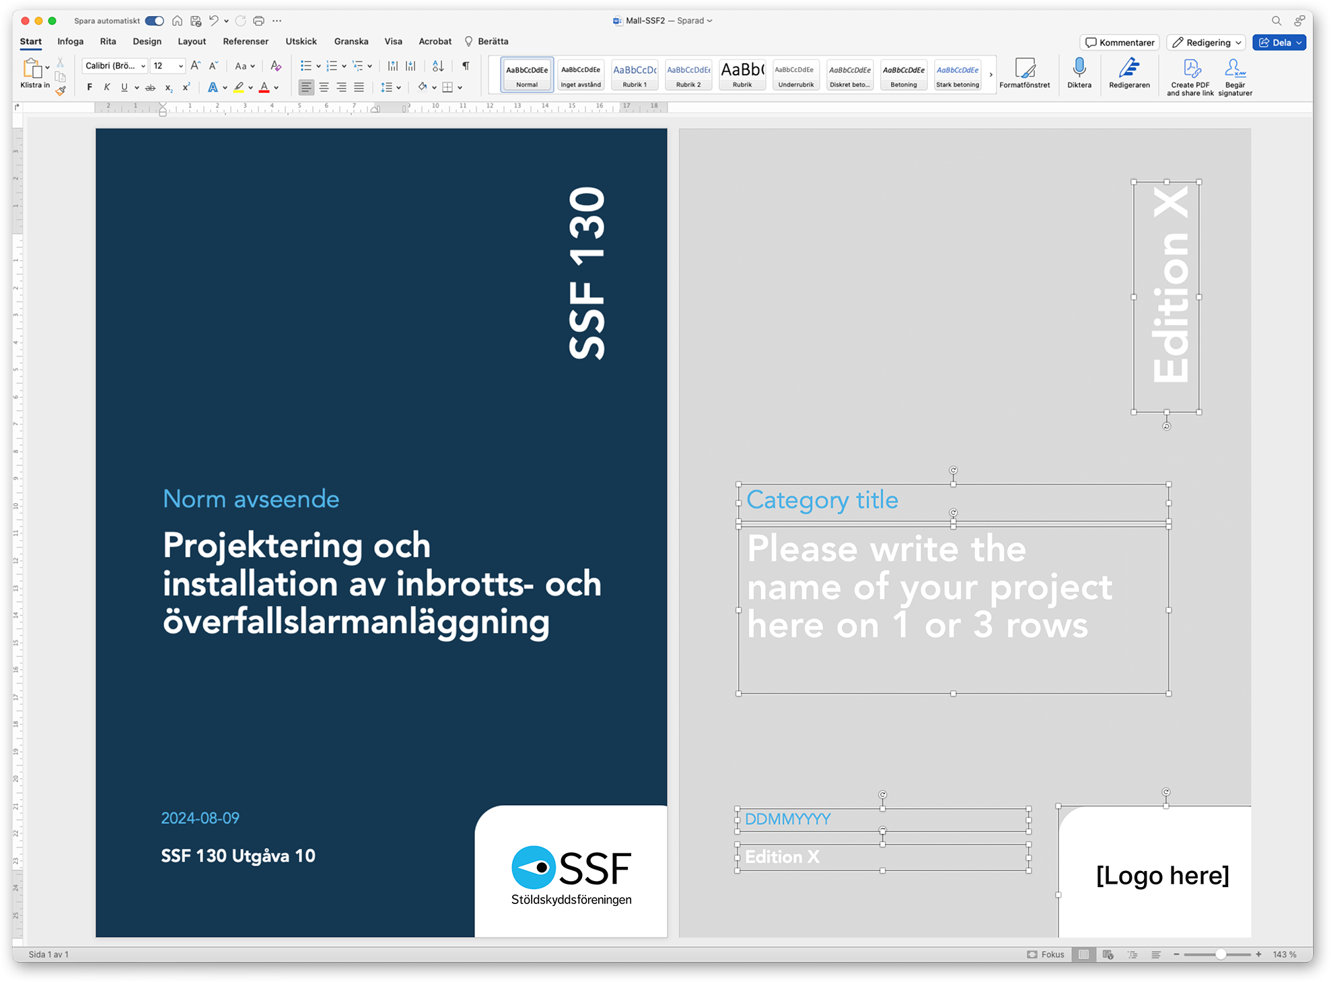Screen dimensions: 1331x982
Task: Click the format painter brush icon
Action: pyautogui.click(x=61, y=91)
